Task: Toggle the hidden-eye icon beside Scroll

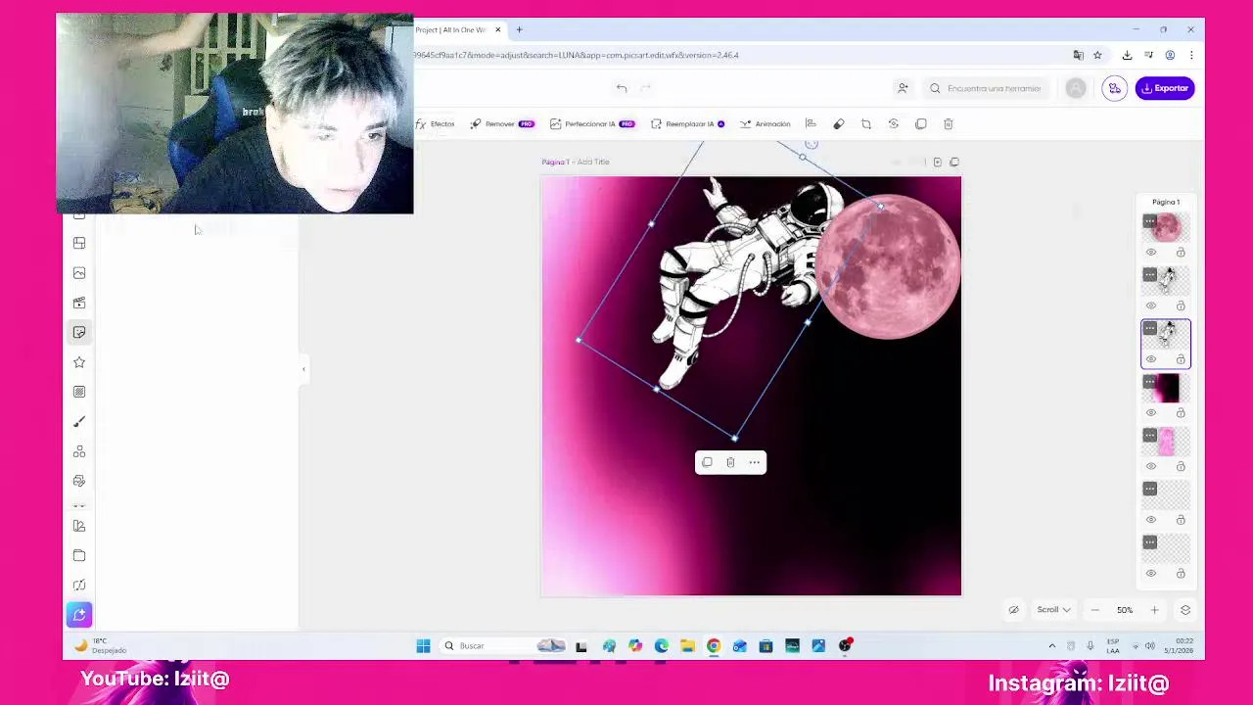Action: tap(1014, 610)
